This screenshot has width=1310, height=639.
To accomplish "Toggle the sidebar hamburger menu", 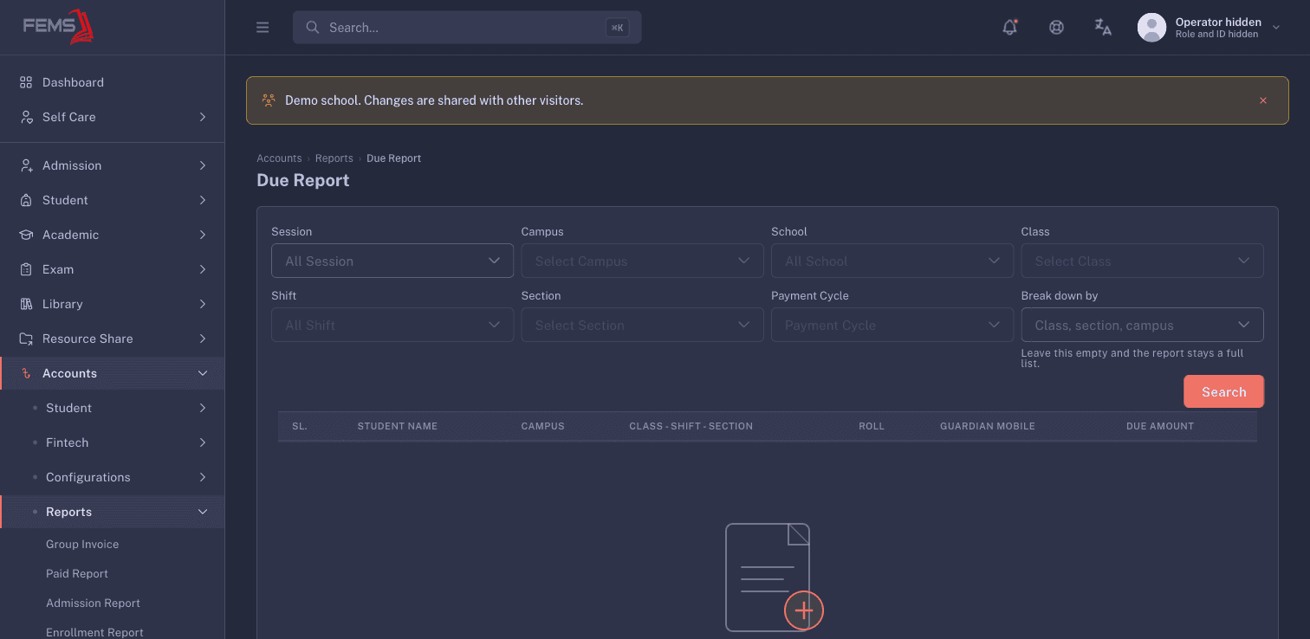I will 263,28.
